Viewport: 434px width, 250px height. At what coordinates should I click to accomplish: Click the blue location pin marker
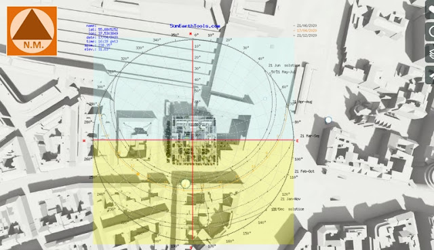328,120
